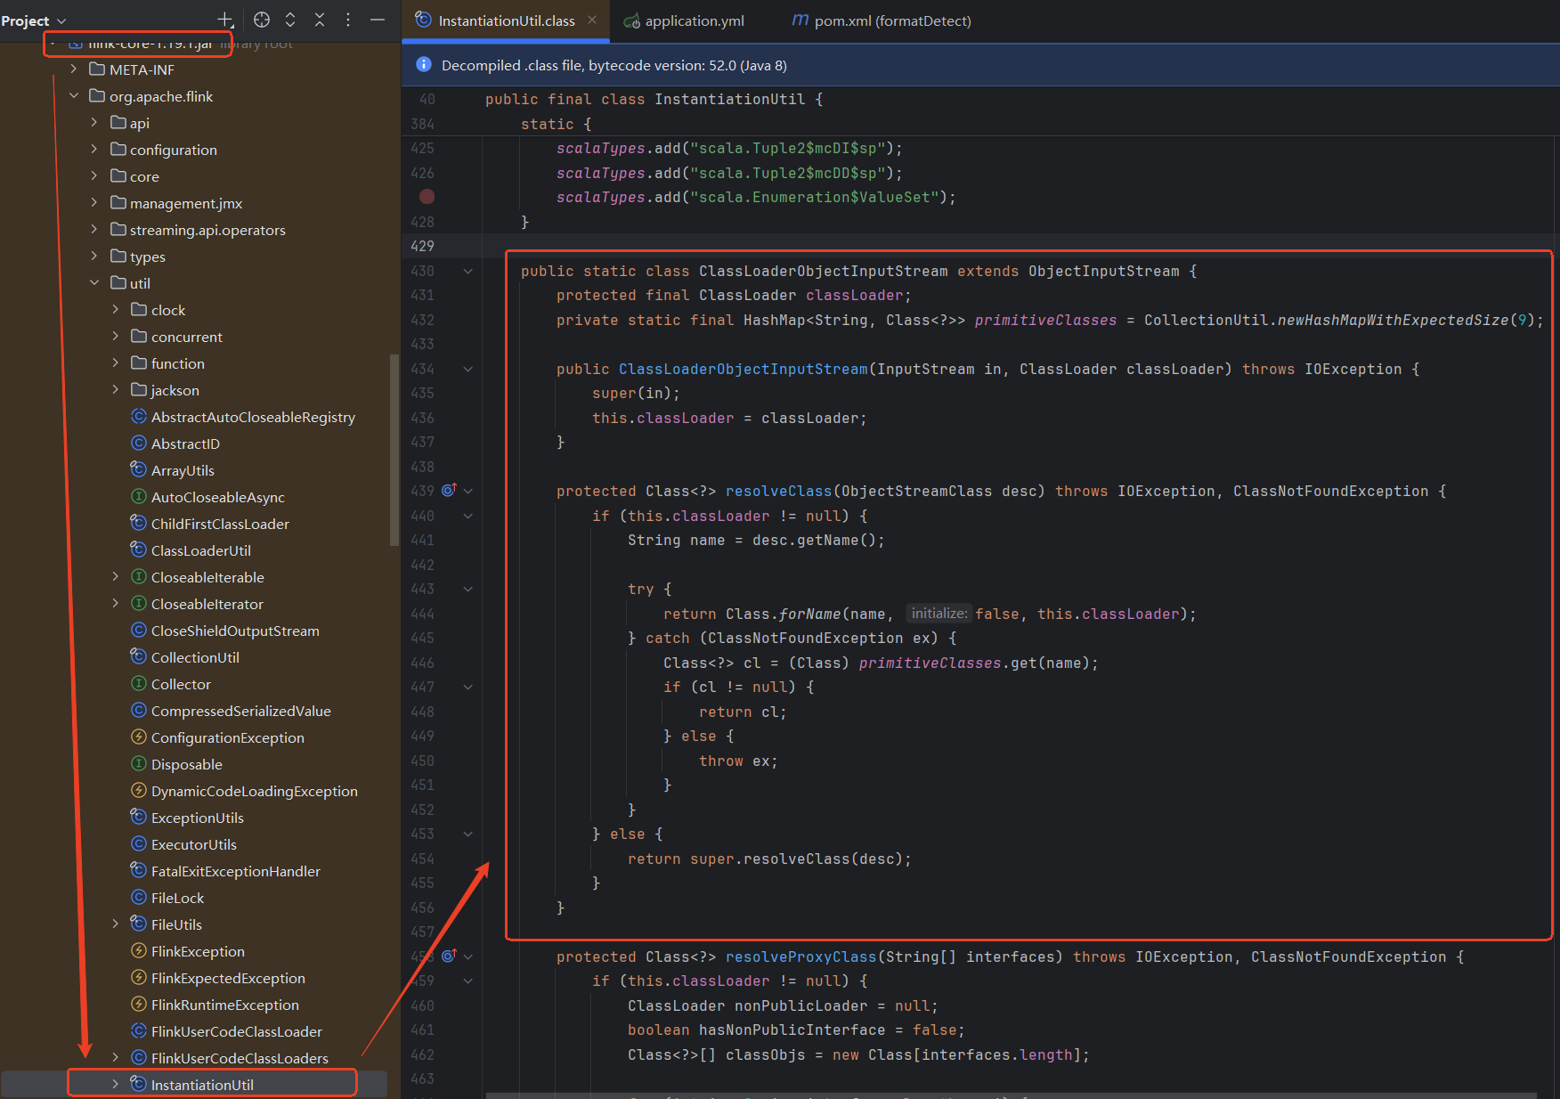Select the management.jmx package
The height and width of the screenshot is (1099, 1560).
point(186,203)
